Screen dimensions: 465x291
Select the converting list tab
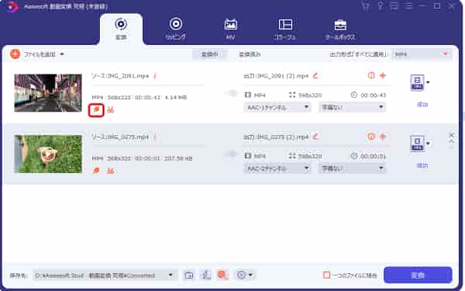pyautogui.click(x=209, y=54)
